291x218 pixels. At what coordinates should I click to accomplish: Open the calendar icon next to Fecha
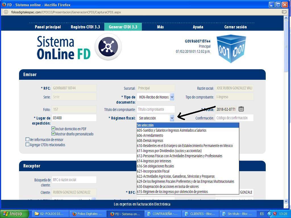tap(241, 109)
